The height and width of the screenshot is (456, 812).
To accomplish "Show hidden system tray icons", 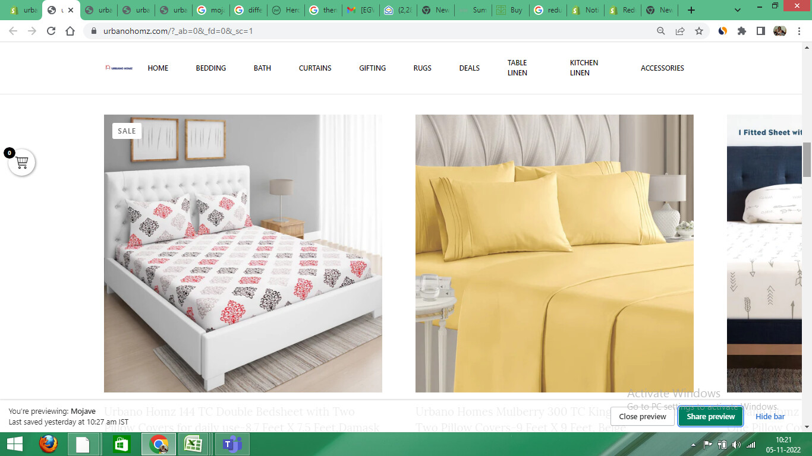I will click(x=693, y=445).
